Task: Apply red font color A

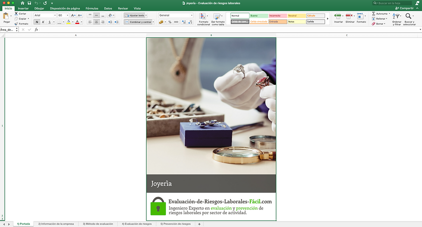Action: [x=78, y=22]
